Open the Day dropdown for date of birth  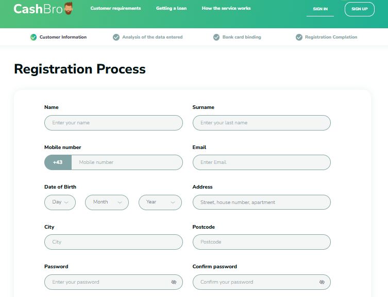(60, 202)
